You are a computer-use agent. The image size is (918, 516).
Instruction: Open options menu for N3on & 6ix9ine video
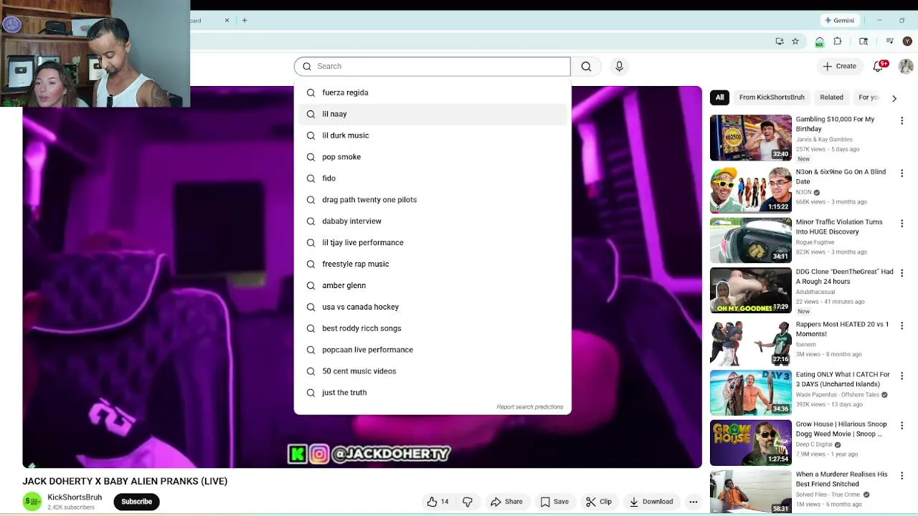click(902, 173)
